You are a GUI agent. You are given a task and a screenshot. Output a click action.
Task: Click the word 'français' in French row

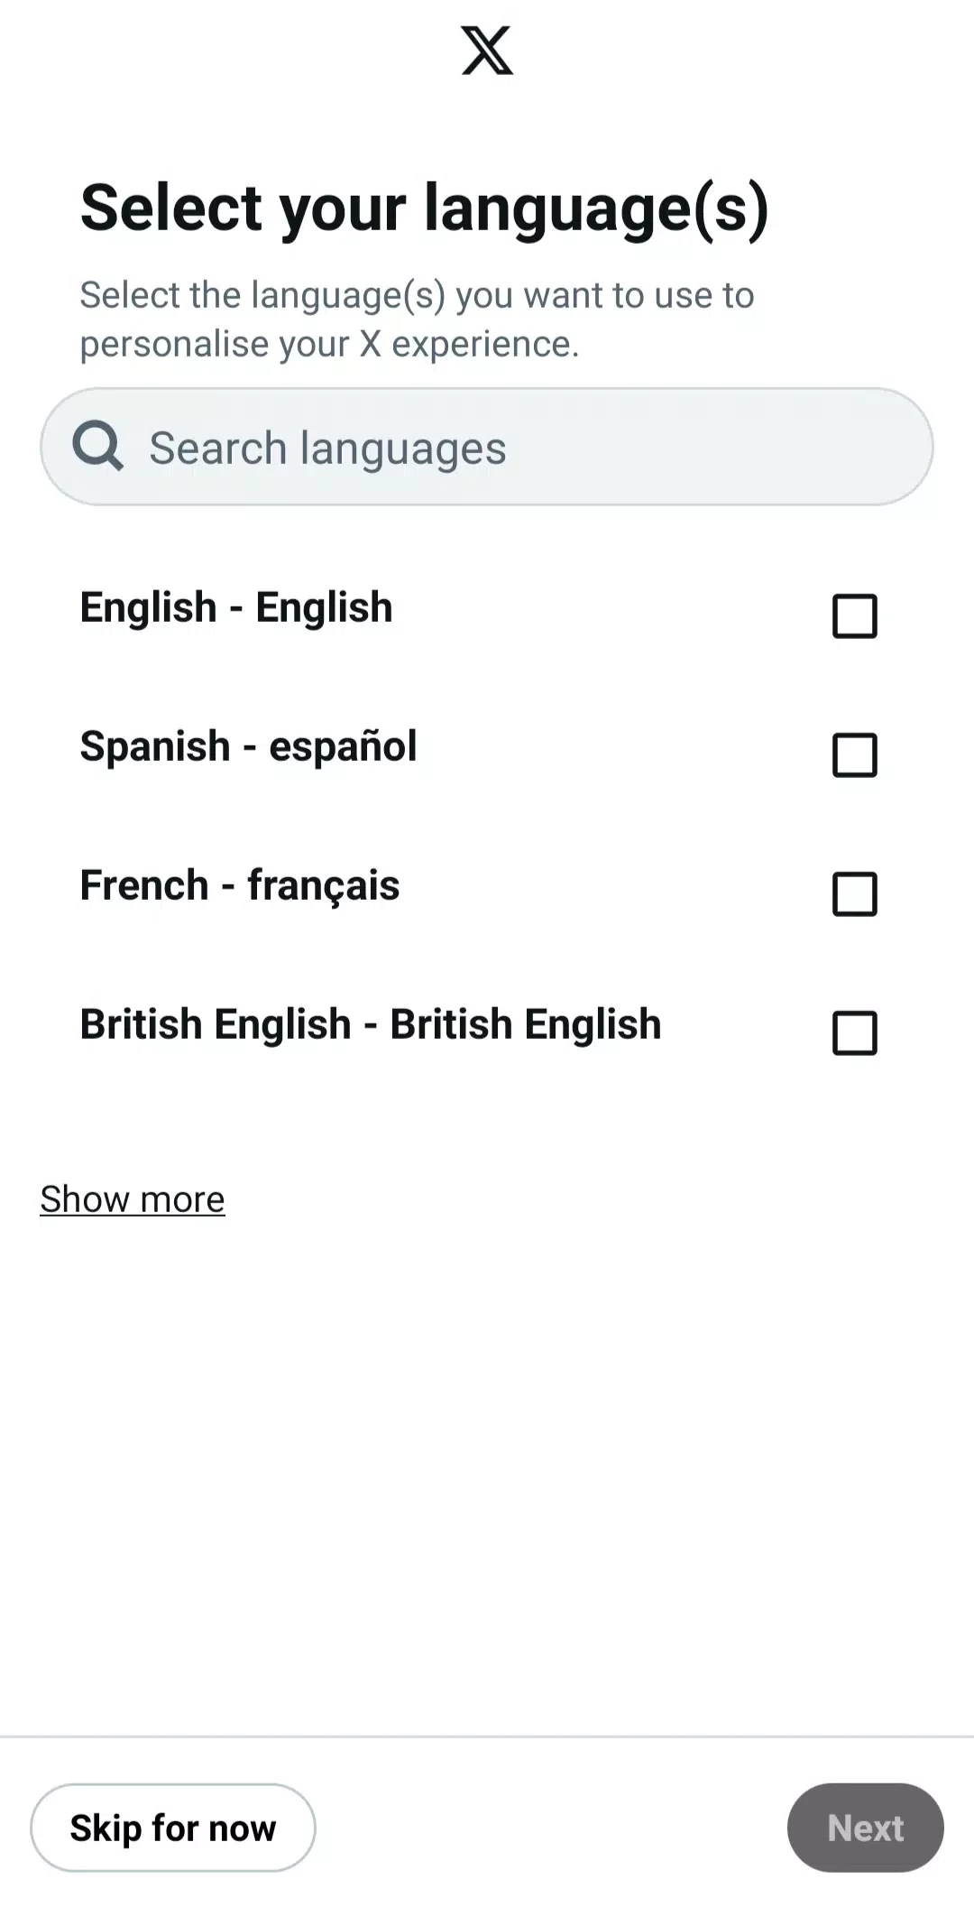tap(323, 885)
